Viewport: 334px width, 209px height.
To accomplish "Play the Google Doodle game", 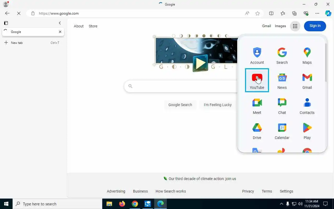I will click(200, 63).
